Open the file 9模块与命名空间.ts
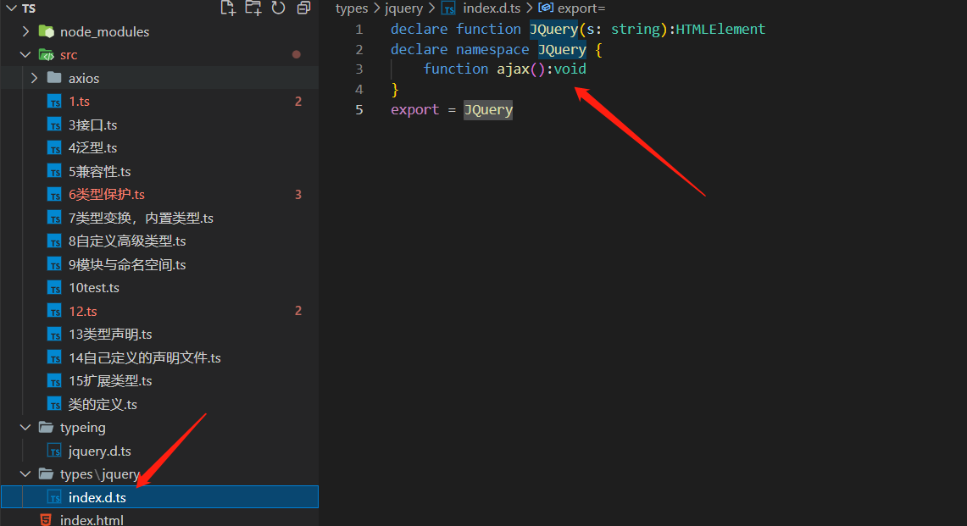 pos(128,264)
